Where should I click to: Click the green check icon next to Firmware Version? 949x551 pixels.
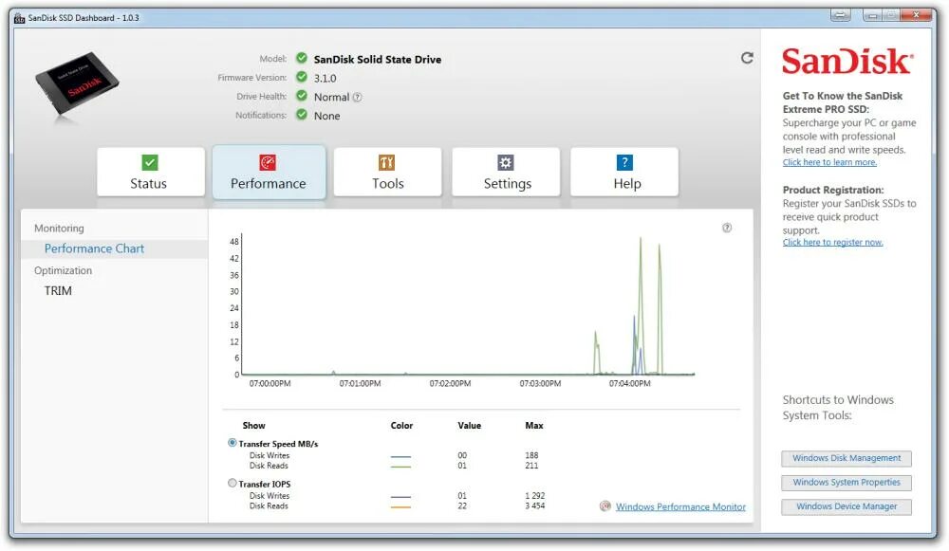[302, 77]
